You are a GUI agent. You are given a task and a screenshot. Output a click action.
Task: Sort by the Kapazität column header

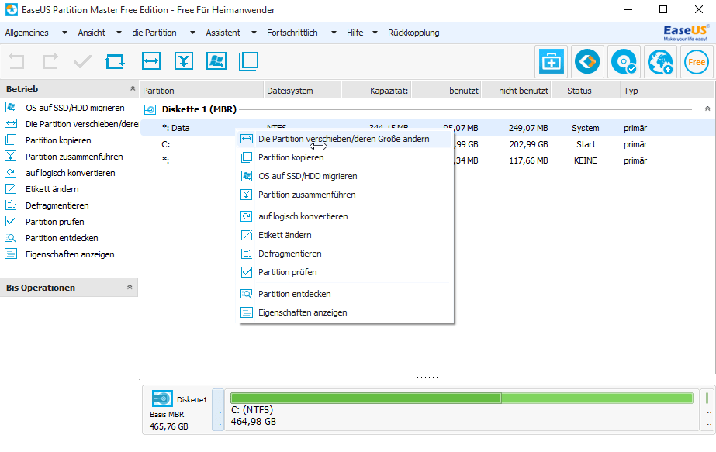(377, 91)
